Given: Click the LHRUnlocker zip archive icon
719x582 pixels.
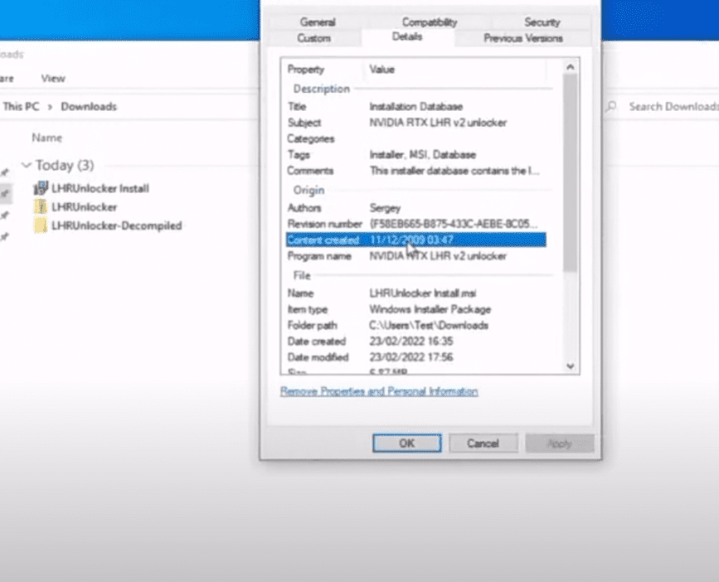Looking at the screenshot, I should pos(41,207).
